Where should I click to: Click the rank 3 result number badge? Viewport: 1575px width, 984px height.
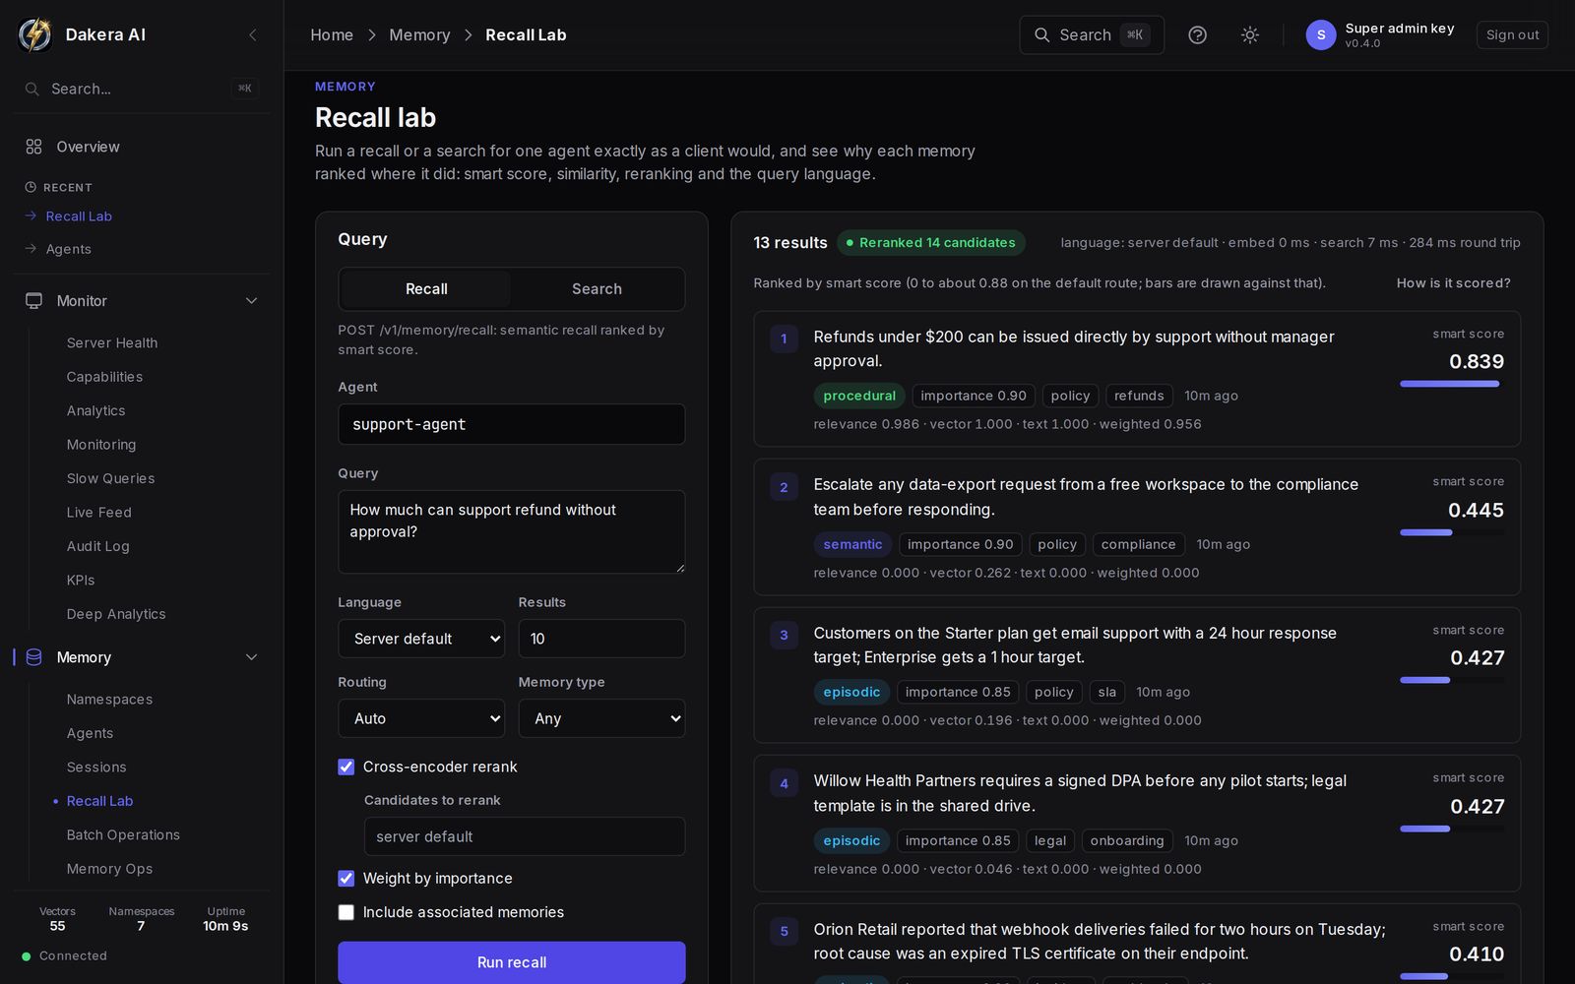click(x=784, y=635)
